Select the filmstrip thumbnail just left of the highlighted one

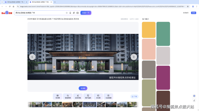pos(77,105)
